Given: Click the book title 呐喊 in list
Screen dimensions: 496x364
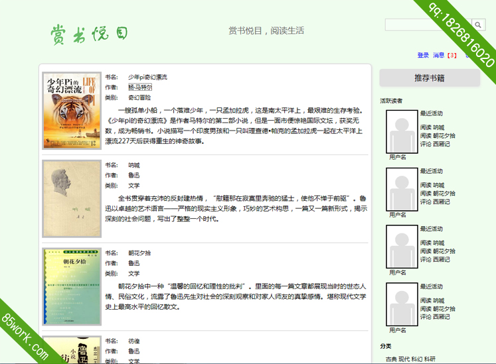Looking at the screenshot, I should [134, 165].
